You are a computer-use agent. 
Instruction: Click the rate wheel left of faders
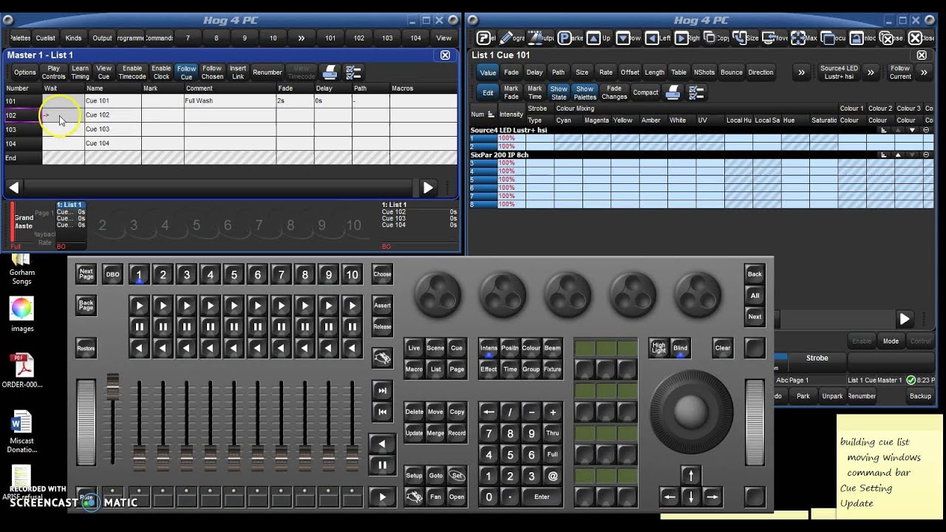click(86, 422)
